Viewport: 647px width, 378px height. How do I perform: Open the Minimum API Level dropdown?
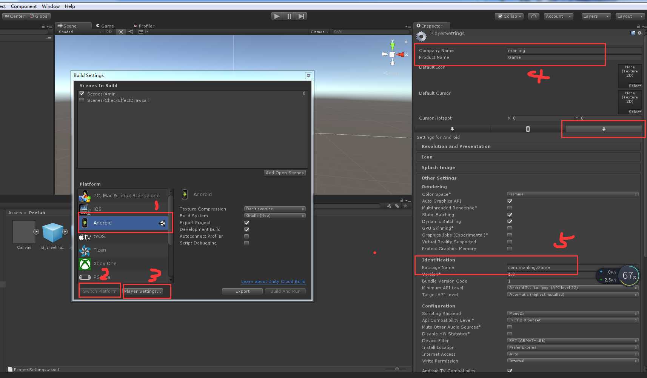pos(573,288)
